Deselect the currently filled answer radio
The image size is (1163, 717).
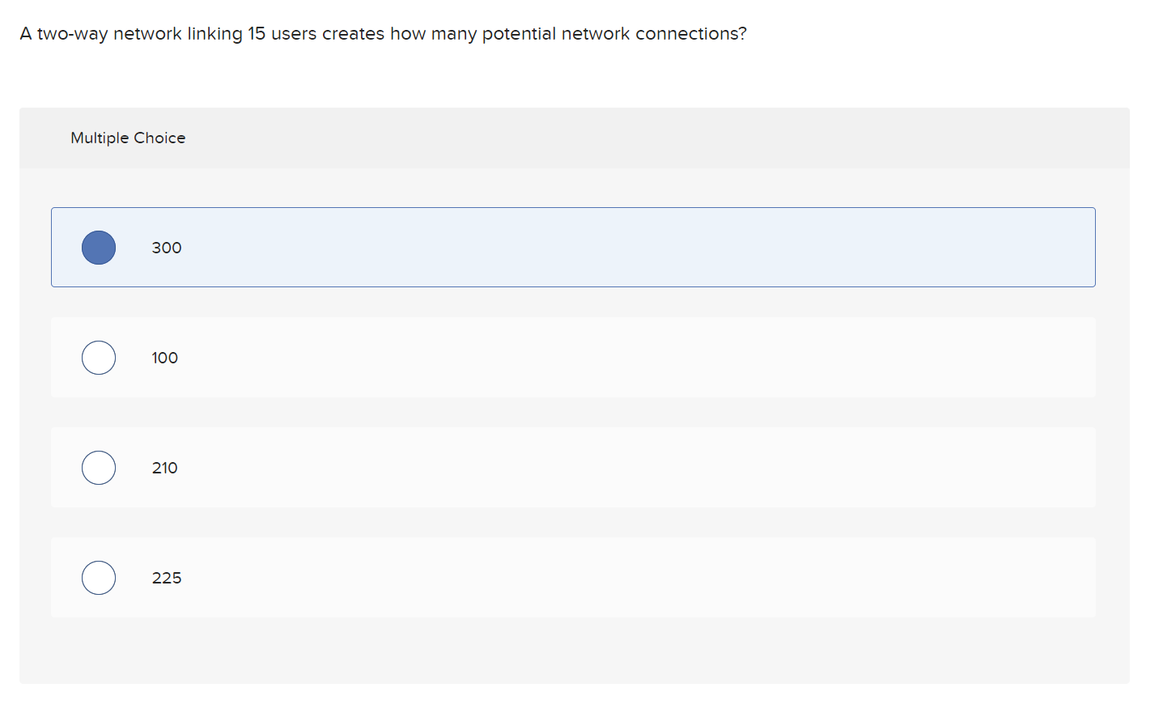[98, 247]
